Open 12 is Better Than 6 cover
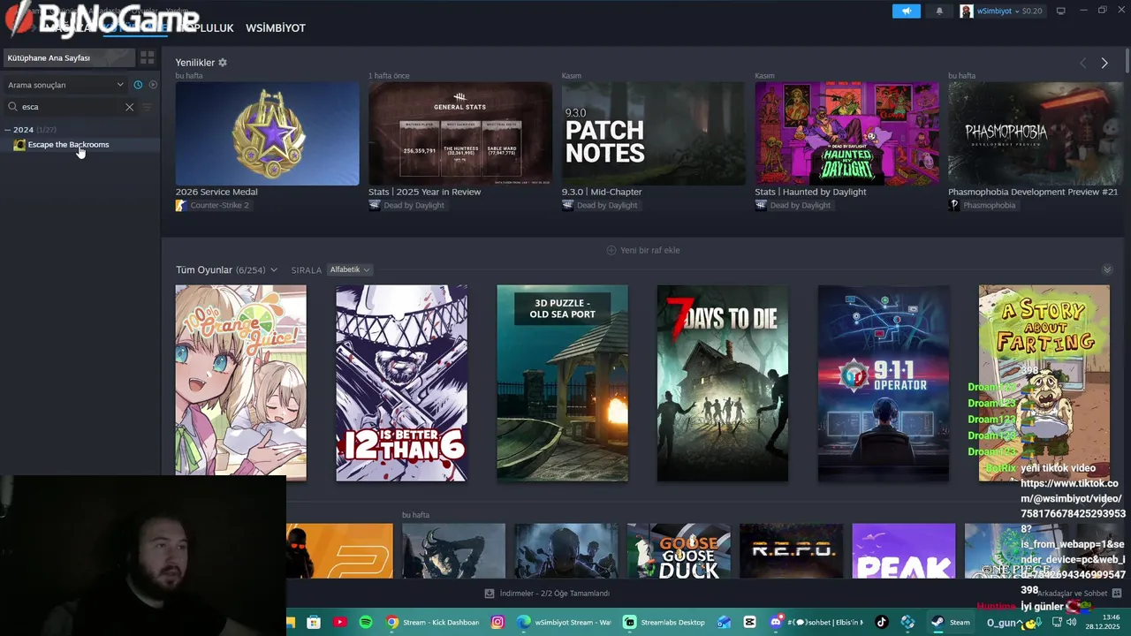 coord(402,382)
